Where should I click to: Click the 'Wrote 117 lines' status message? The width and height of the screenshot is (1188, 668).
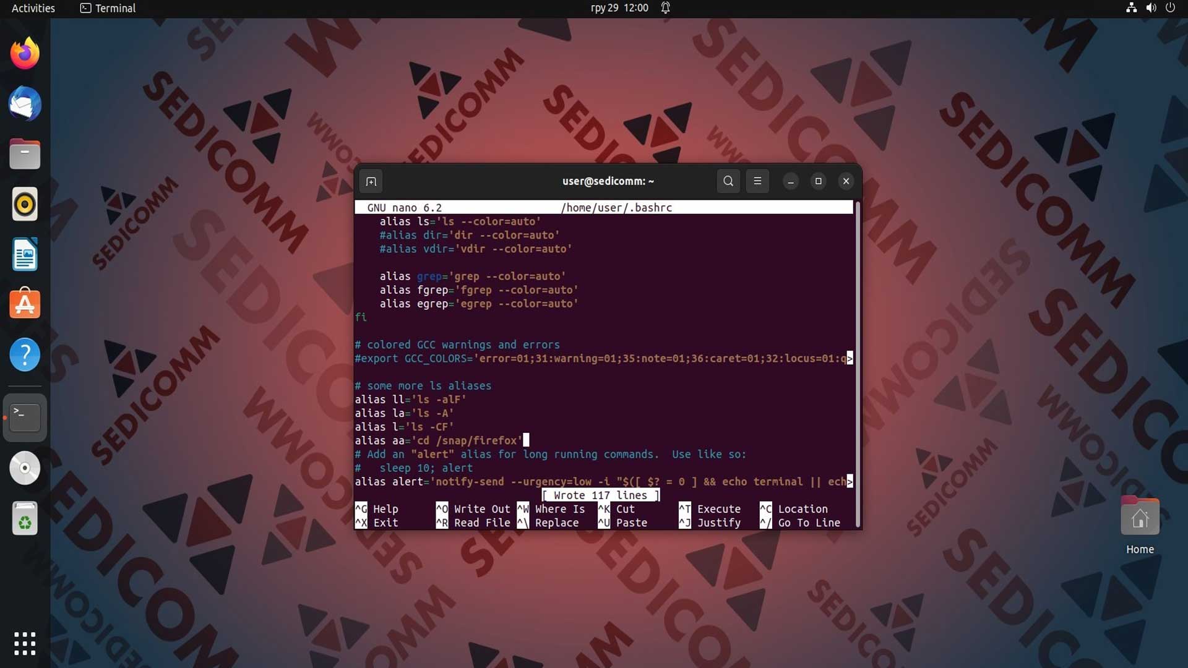click(x=600, y=495)
